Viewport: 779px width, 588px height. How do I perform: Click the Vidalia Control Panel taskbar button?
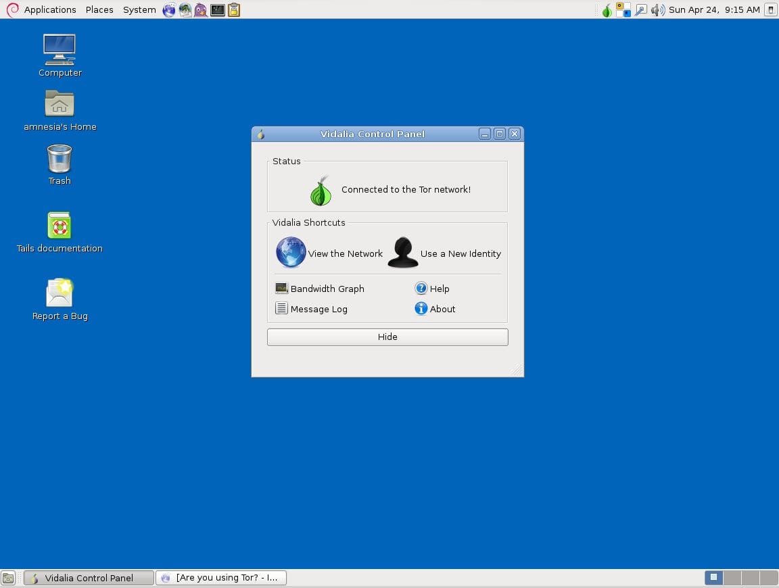89,578
